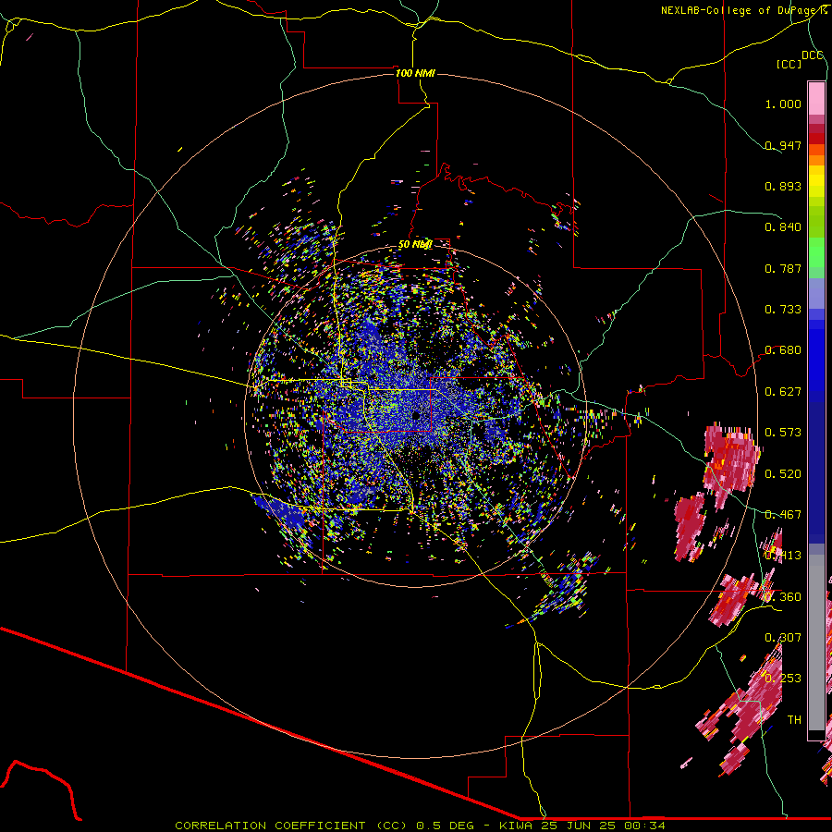Image resolution: width=832 pixels, height=832 pixels.
Task: Click the 0.467 value on the color scale
Action: coord(783,515)
